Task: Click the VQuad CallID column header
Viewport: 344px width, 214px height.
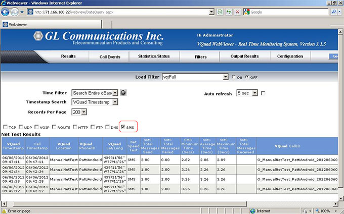Action: pyautogui.click(x=297, y=146)
